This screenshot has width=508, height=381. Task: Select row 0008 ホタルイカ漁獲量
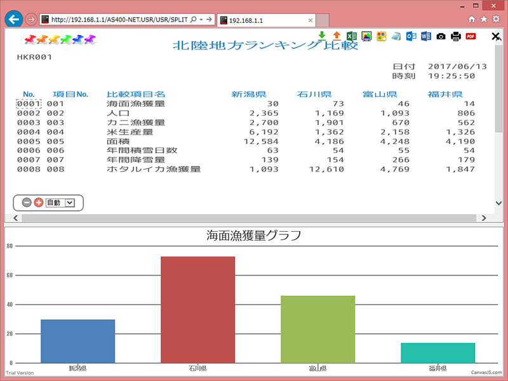[246, 169]
